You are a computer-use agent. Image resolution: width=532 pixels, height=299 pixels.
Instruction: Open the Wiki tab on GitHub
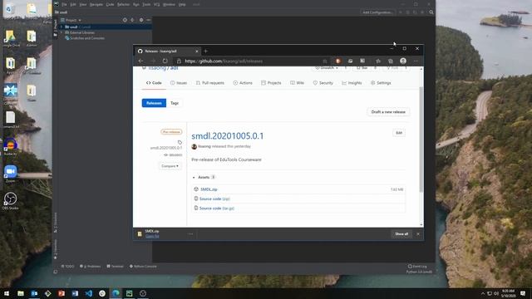tap(298, 83)
